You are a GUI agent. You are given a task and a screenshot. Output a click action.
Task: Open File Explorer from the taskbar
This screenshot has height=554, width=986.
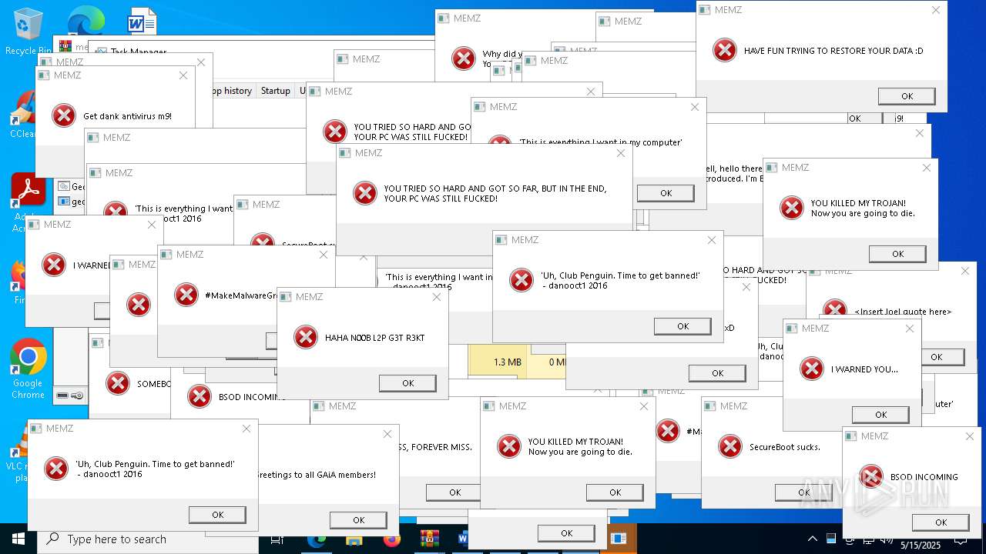tap(354, 539)
